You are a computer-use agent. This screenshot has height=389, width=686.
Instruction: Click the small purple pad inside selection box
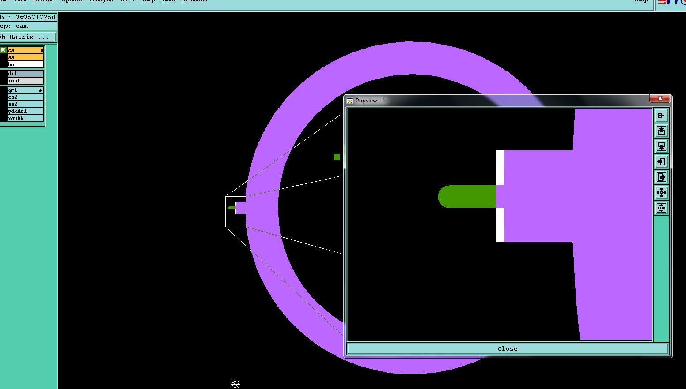(x=241, y=208)
